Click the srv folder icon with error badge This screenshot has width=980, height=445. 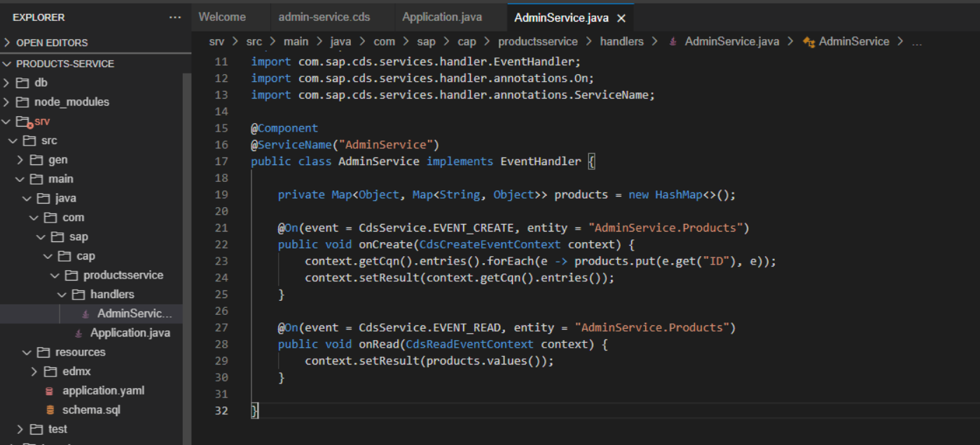pyautogui.click(x=23, y=122)
